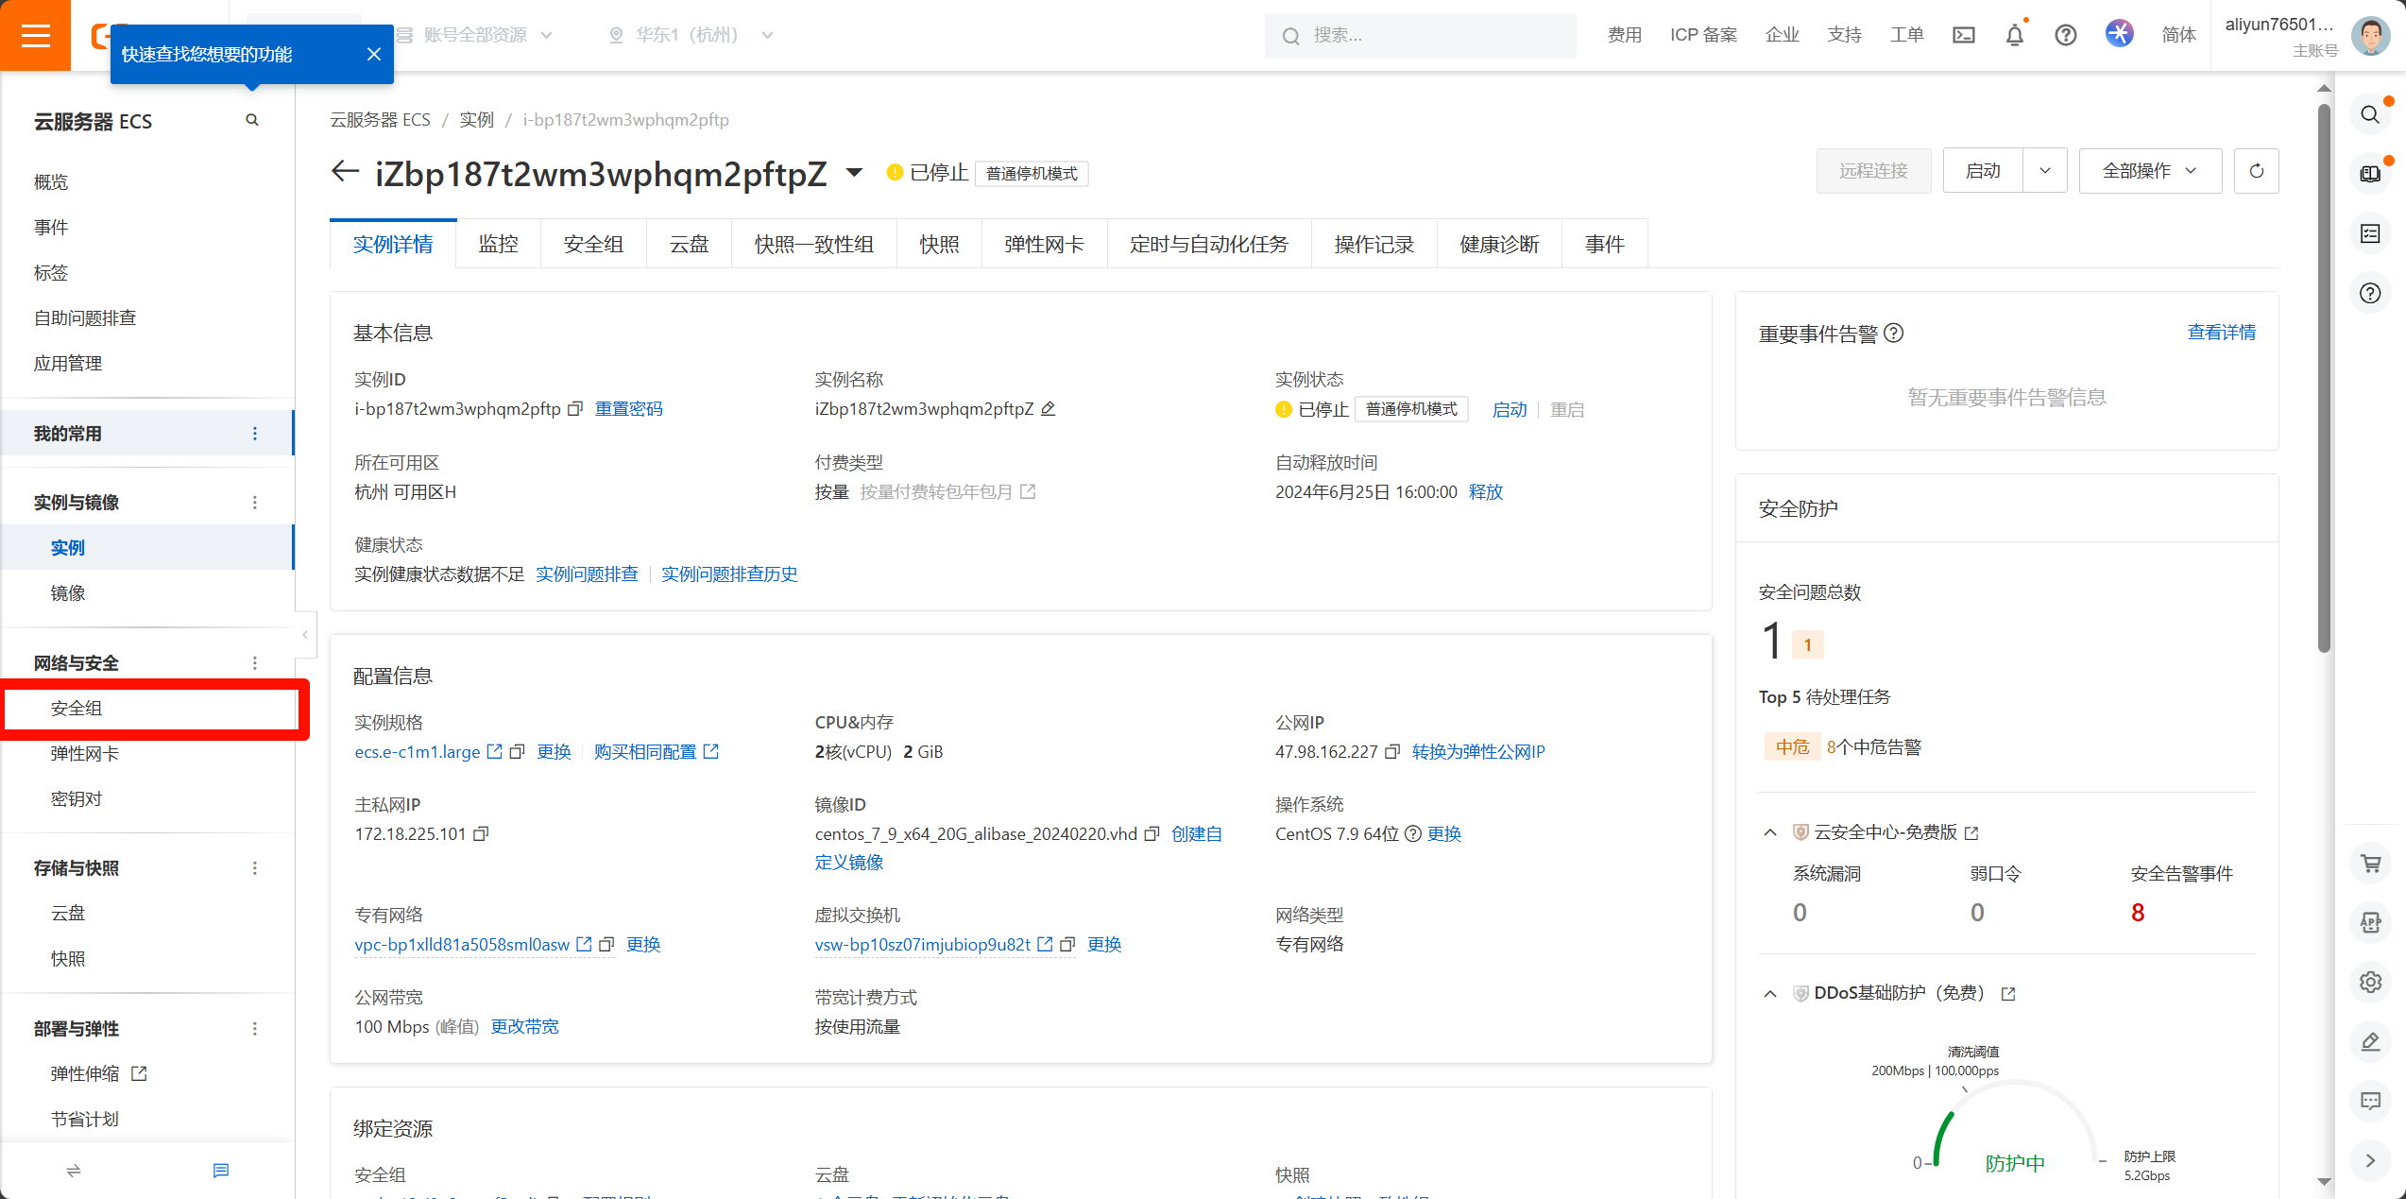This screenshot has width=2406, height=1199.
Task: Open the 全部操作 dropdown
Action: (2150, 171)
